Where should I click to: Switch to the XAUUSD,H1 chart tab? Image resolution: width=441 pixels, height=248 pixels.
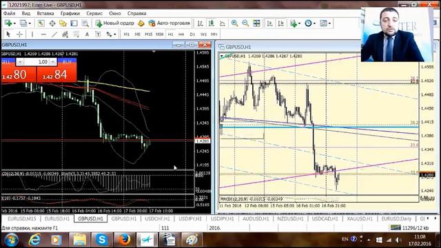pyautogui.click(x=360, y=218)
